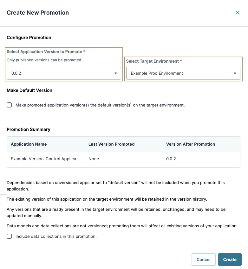Click the version dropdown chevron arrow
The width and height of the screenshot is (248, 269).
[116, 73]
